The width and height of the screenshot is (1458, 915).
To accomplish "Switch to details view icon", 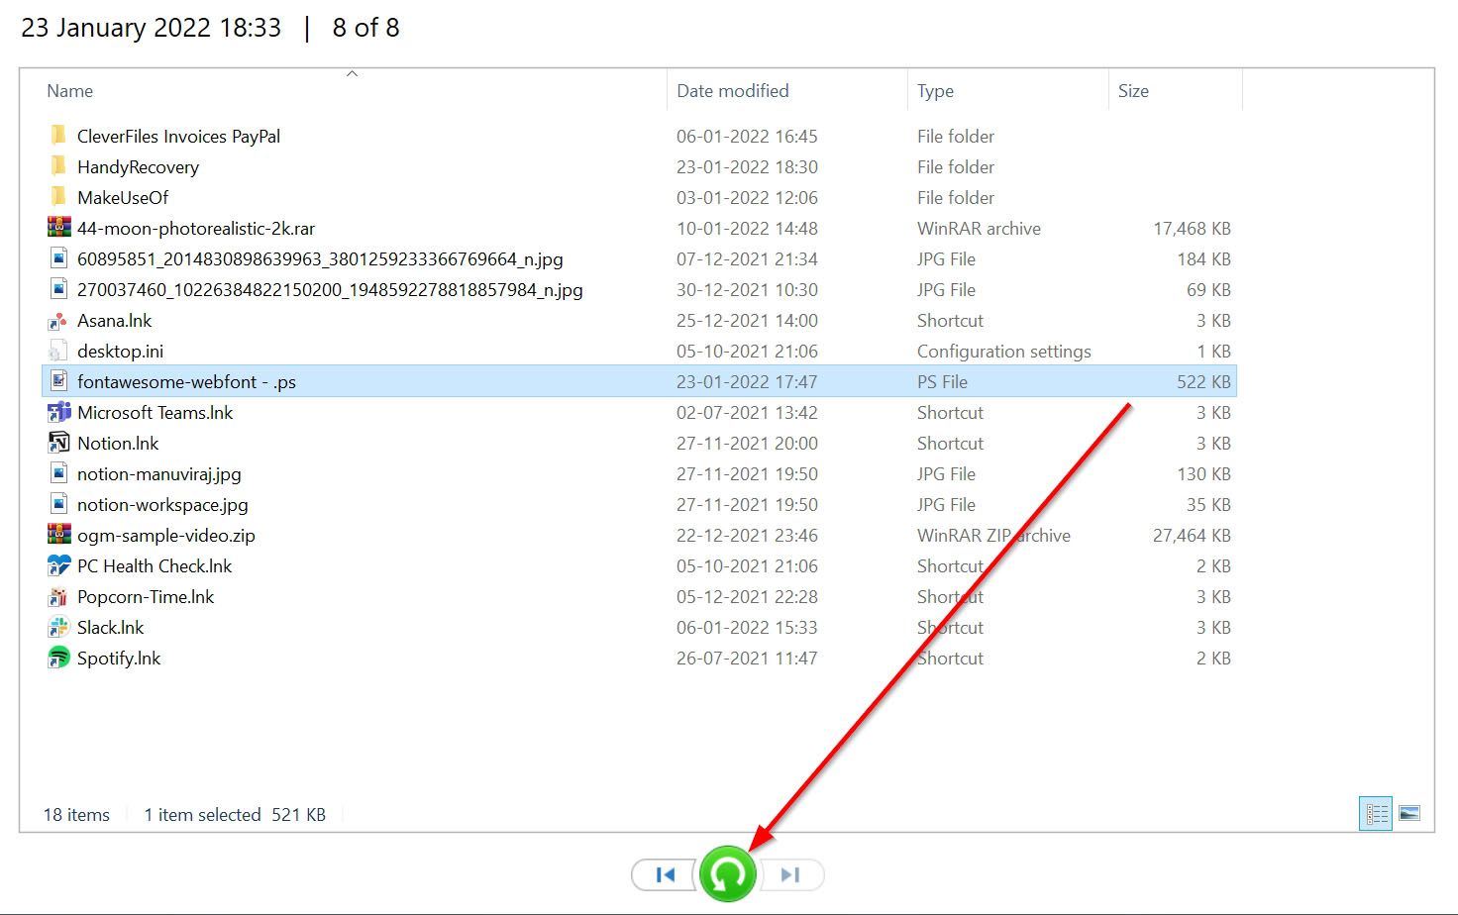I will [x=1376, y=813].
